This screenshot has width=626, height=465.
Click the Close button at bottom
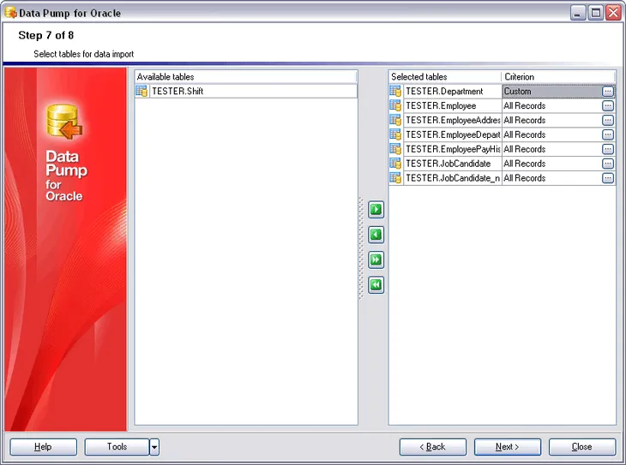(x=582, y=447)
